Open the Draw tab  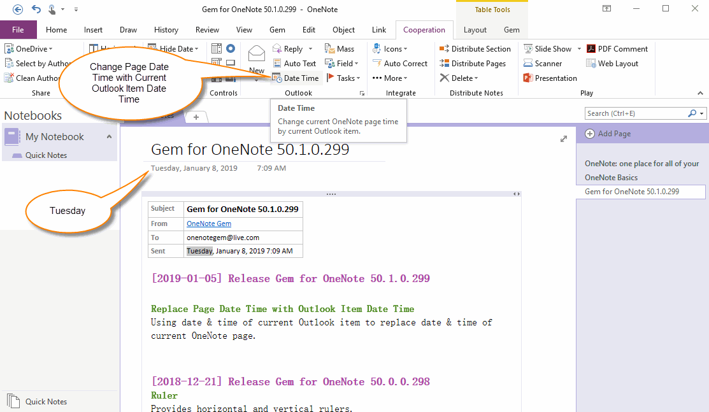(129, 30)
